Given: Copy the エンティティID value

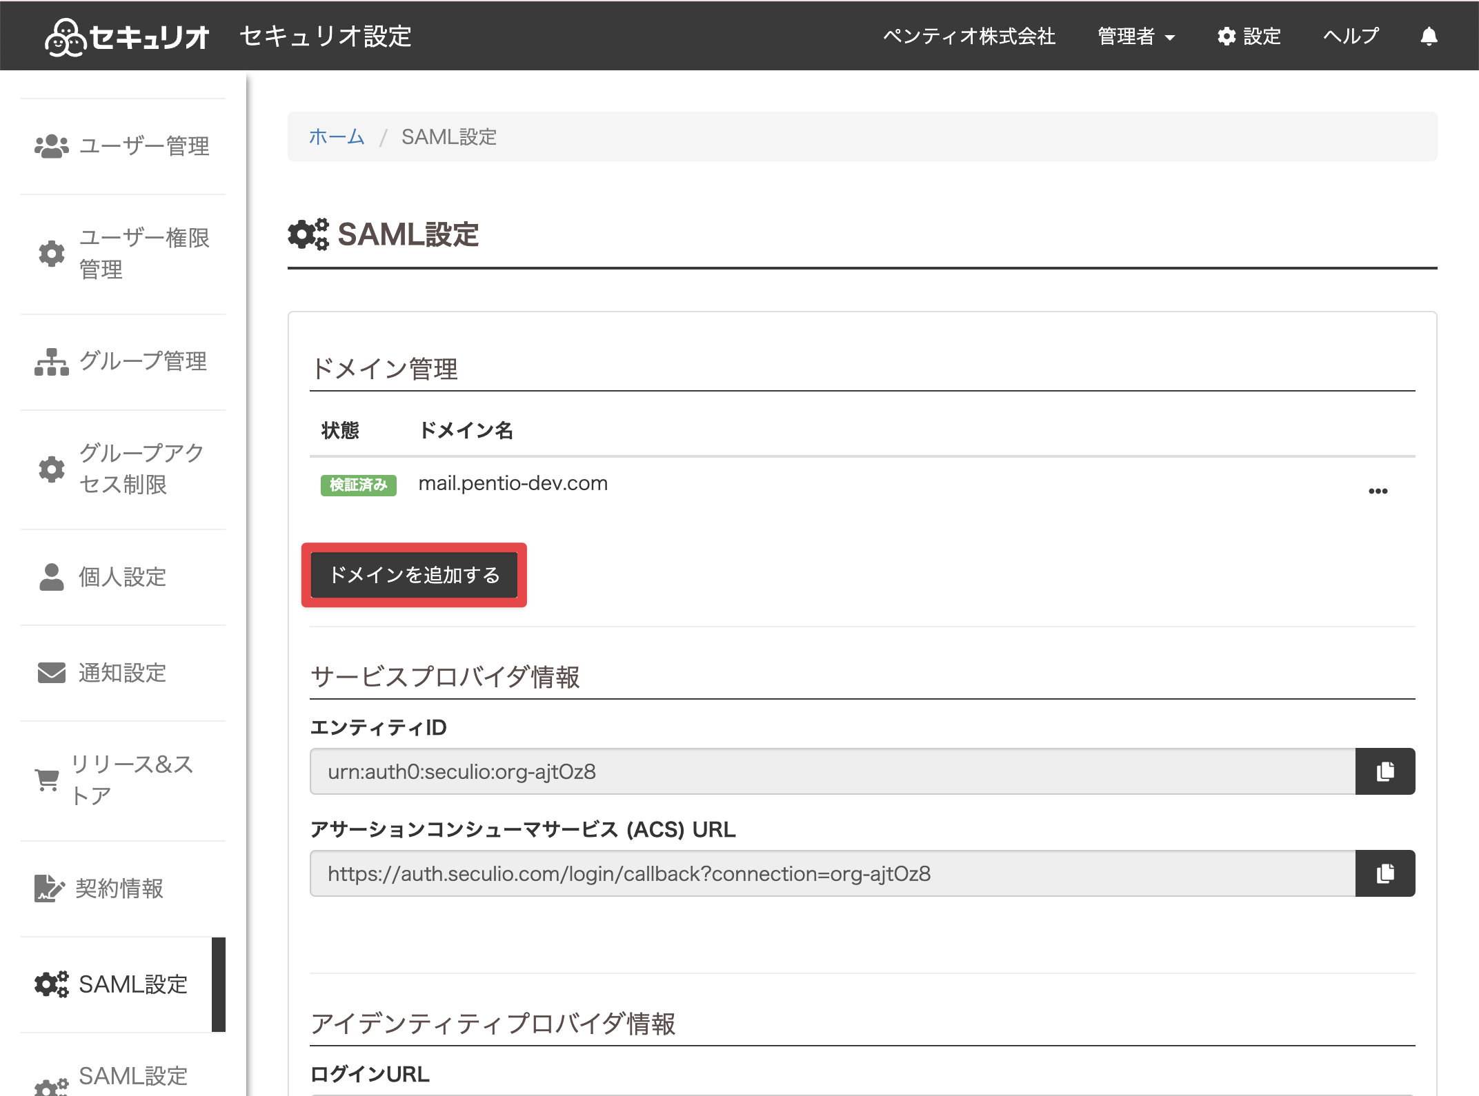Looking at the screenshot, I should point(1385,771).
